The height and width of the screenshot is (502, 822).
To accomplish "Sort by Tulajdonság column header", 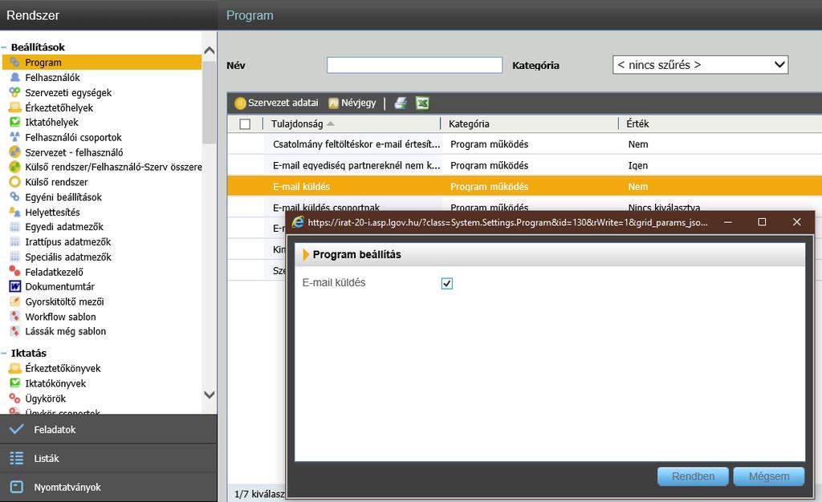I will 297,124.
